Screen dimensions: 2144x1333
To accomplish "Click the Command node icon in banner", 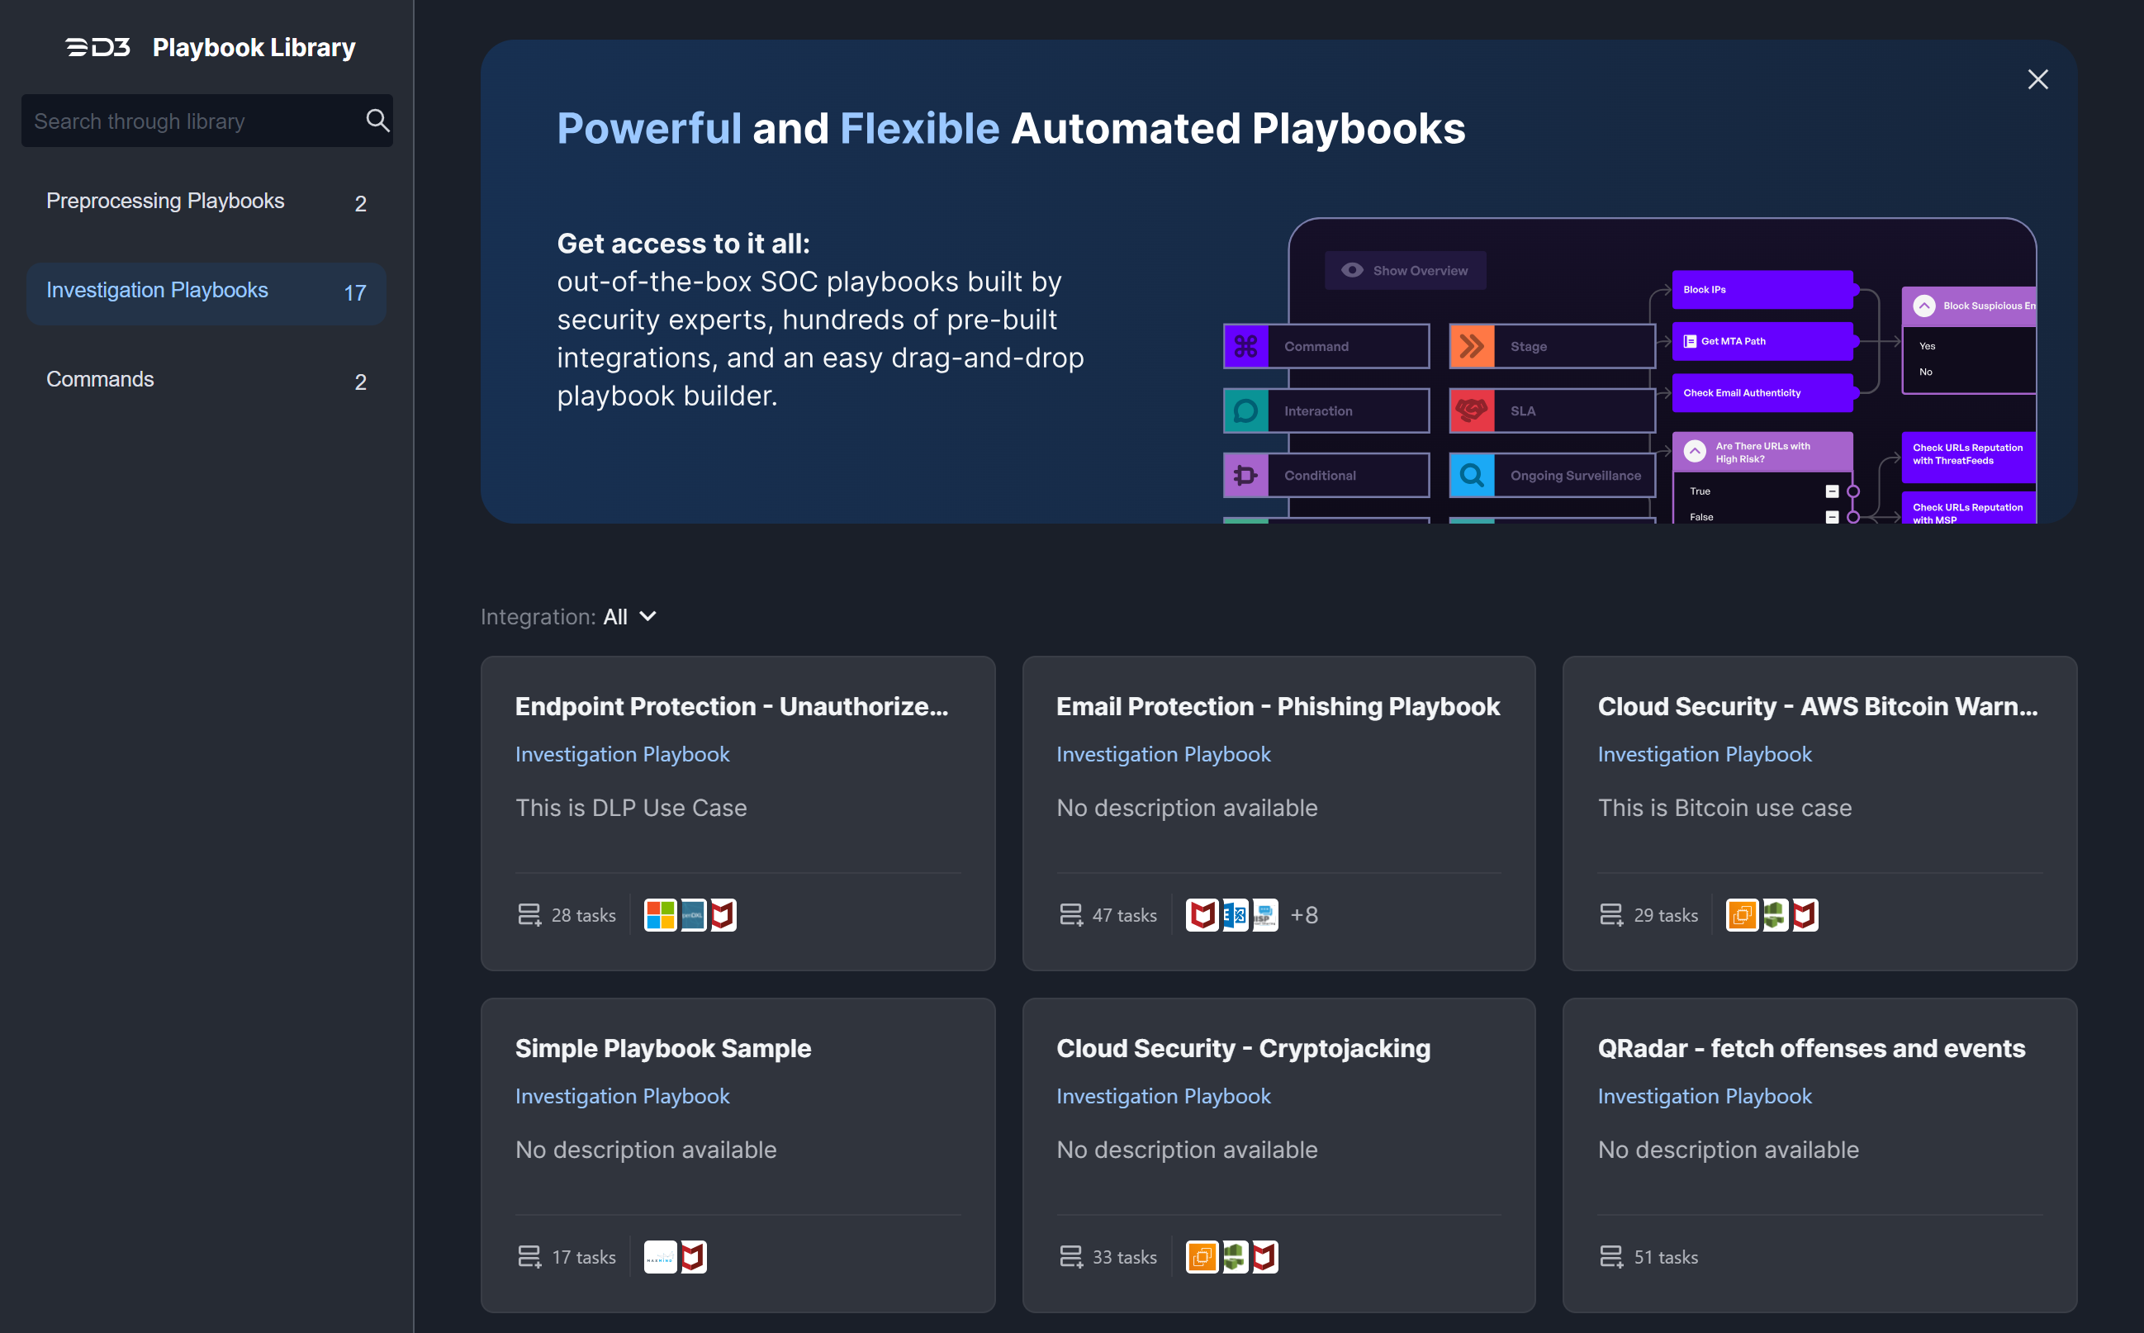I will (1245, 347).
